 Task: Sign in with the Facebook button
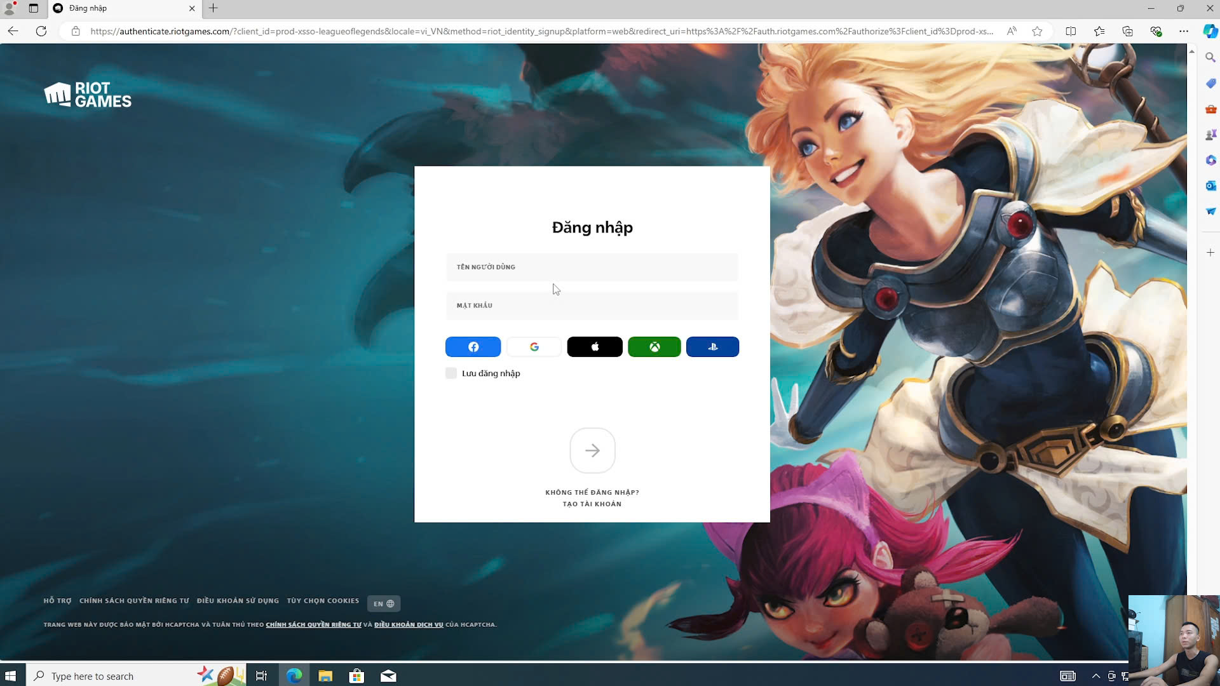pos(473,347)
